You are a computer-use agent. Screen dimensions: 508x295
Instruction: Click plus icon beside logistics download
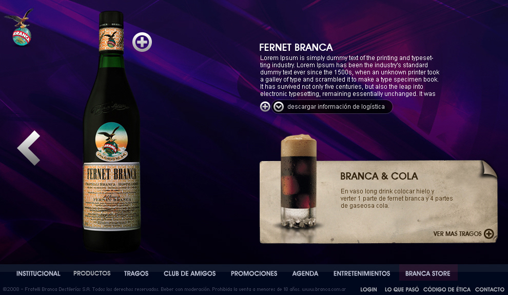click(265, 107)
